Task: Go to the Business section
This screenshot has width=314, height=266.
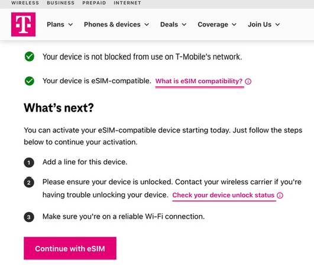Action: pyautogui.click(x=61, y=3)
